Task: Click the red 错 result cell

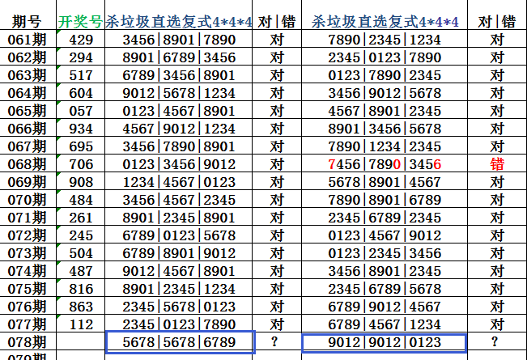Action: coord(497,163)
